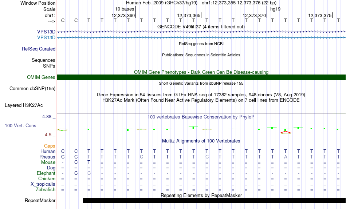Click the Scale label

50,9
